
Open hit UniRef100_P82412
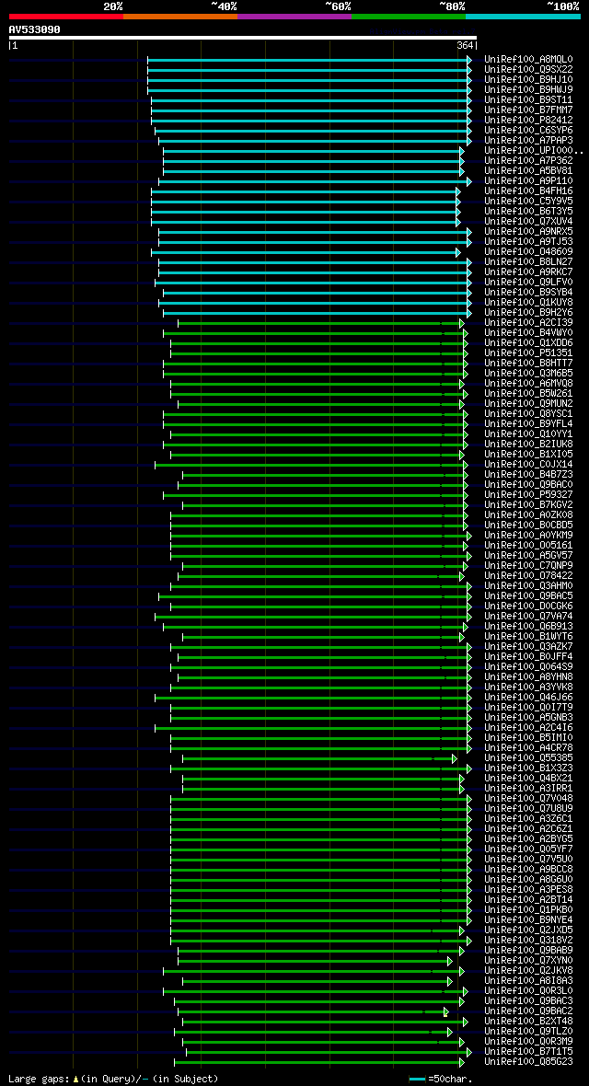click(528, 120)
